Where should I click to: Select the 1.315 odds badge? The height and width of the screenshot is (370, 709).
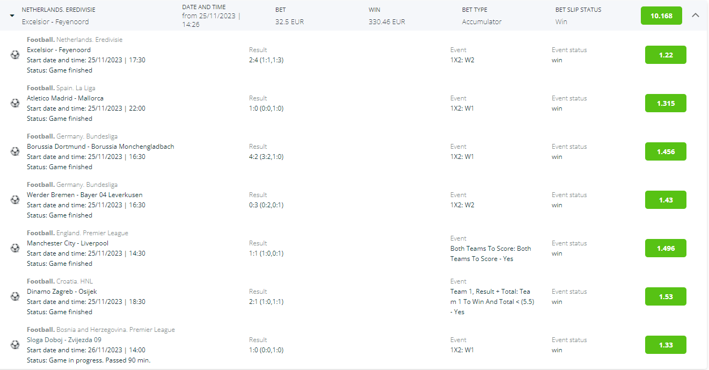coord(666,103)
